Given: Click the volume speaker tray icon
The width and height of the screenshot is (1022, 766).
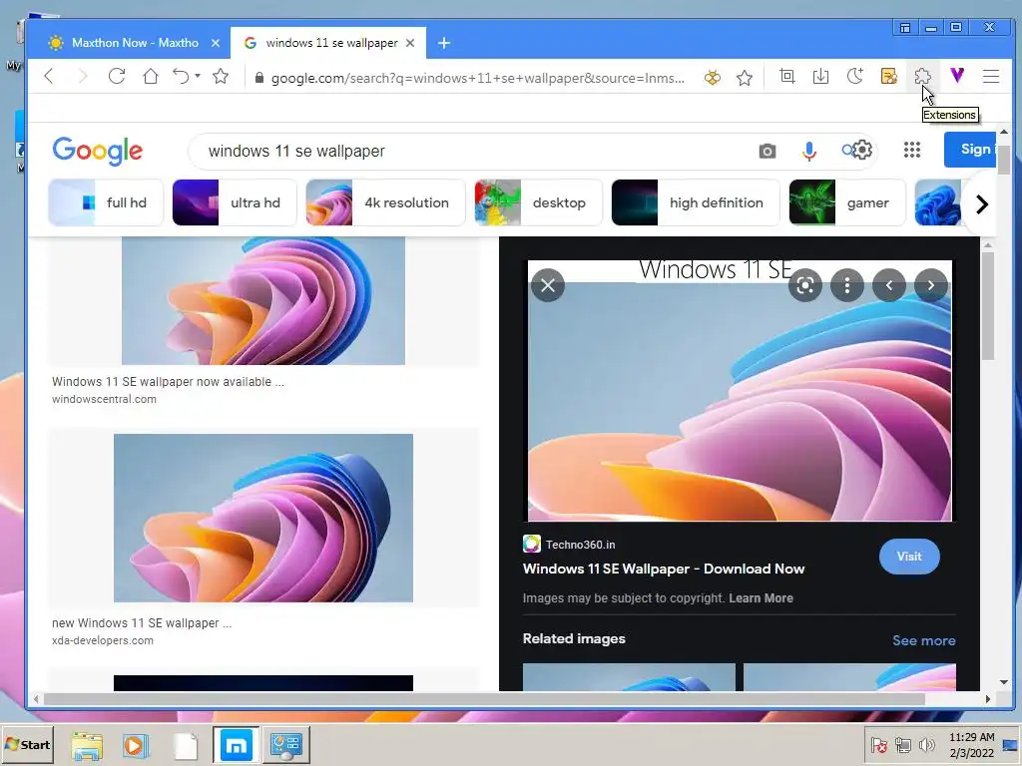Looking at the screenshot, I should 926,744.
